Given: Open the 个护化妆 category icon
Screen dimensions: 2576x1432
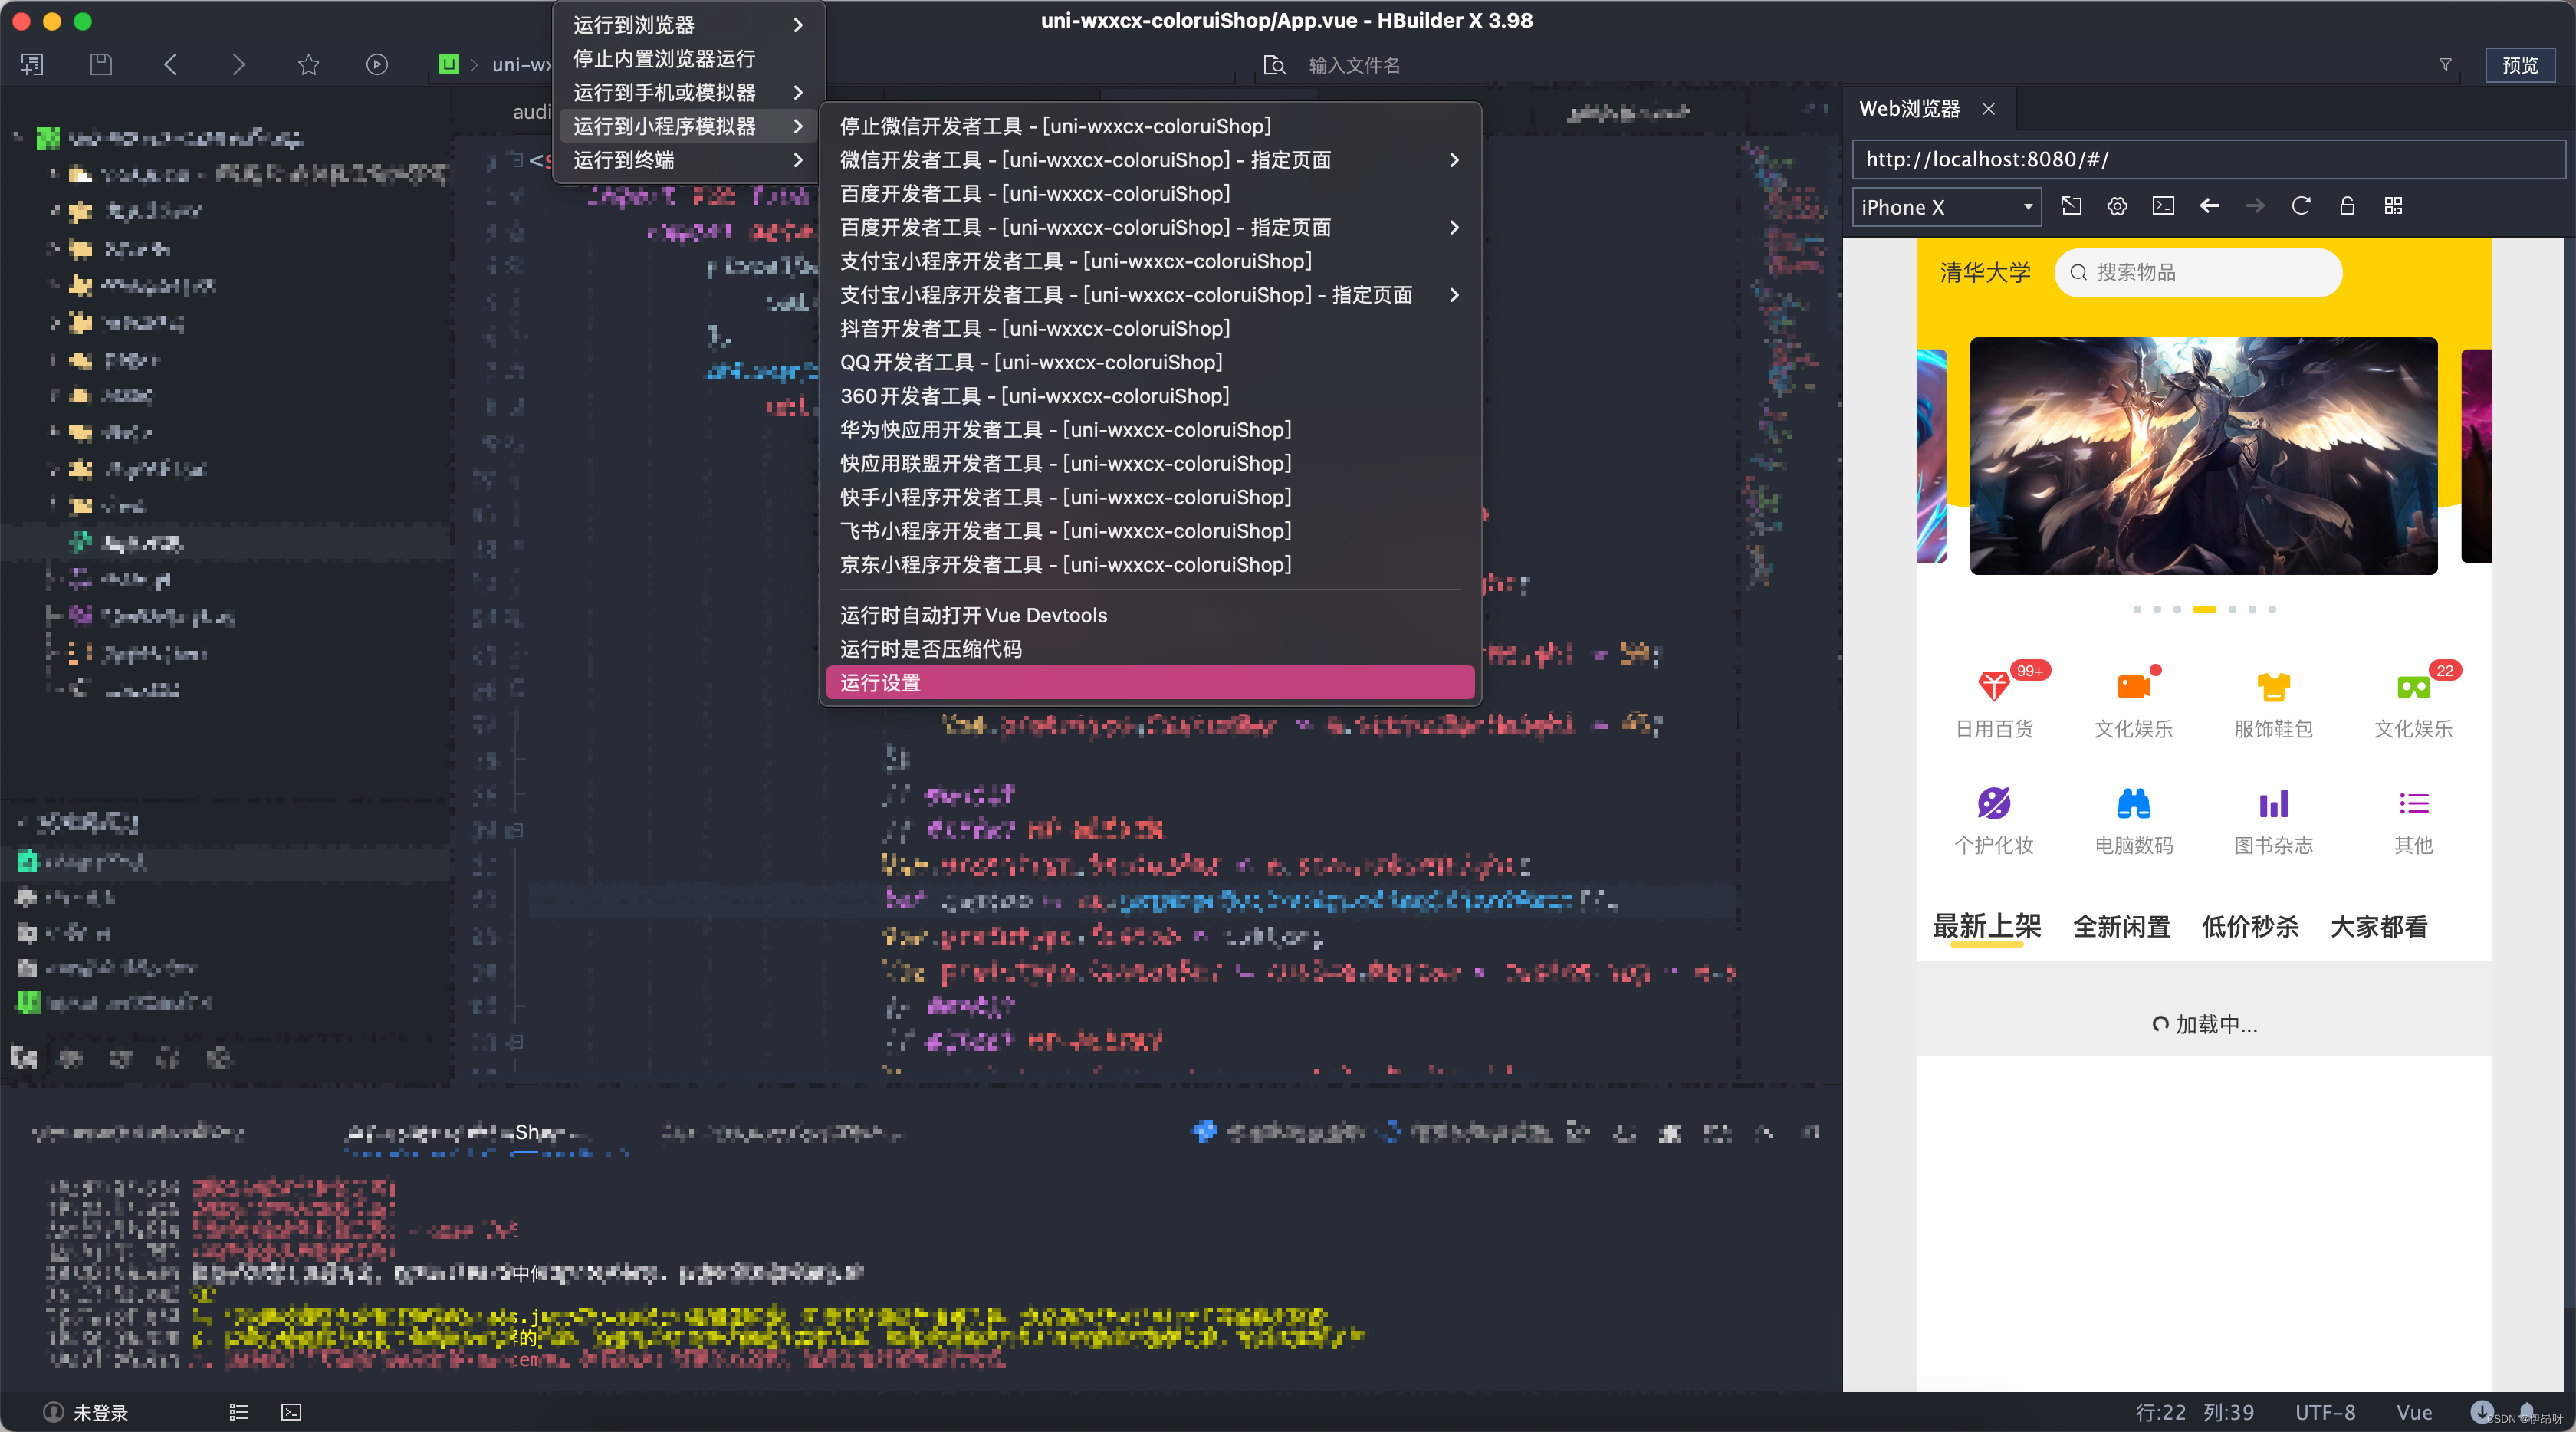Looking at the screenshot, I should (1994, 803).
